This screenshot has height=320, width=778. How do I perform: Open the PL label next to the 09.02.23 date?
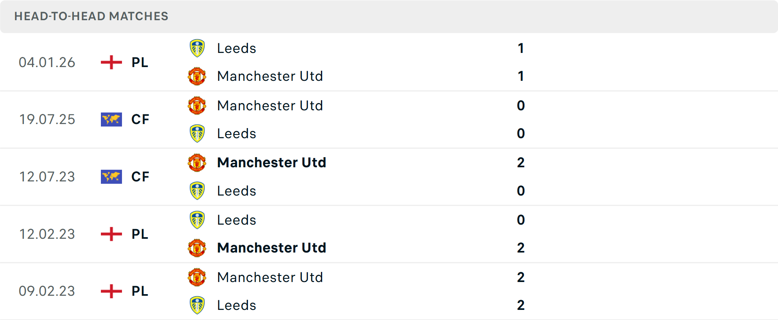coord(139,291)
